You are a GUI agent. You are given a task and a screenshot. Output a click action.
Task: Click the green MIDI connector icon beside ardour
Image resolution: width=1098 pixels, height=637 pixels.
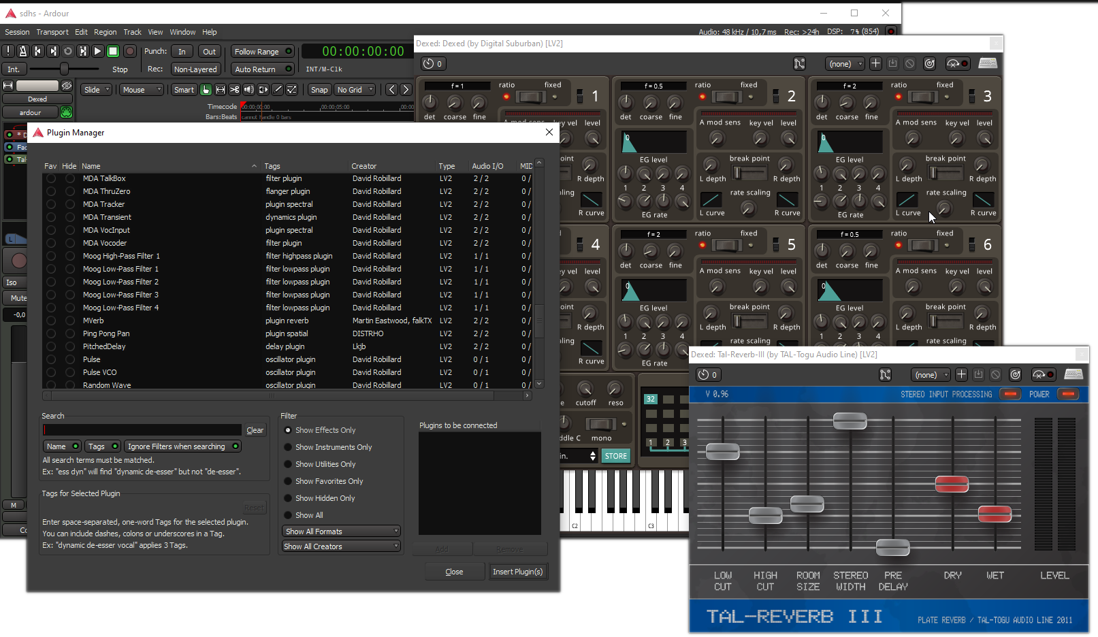(x=66, y=112)
